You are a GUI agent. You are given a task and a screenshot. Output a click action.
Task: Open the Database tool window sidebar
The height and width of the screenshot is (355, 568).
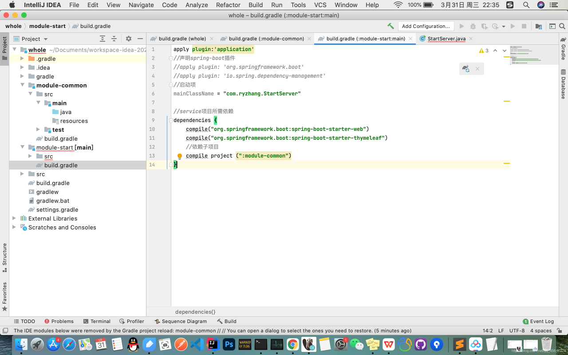pos(563,84)
